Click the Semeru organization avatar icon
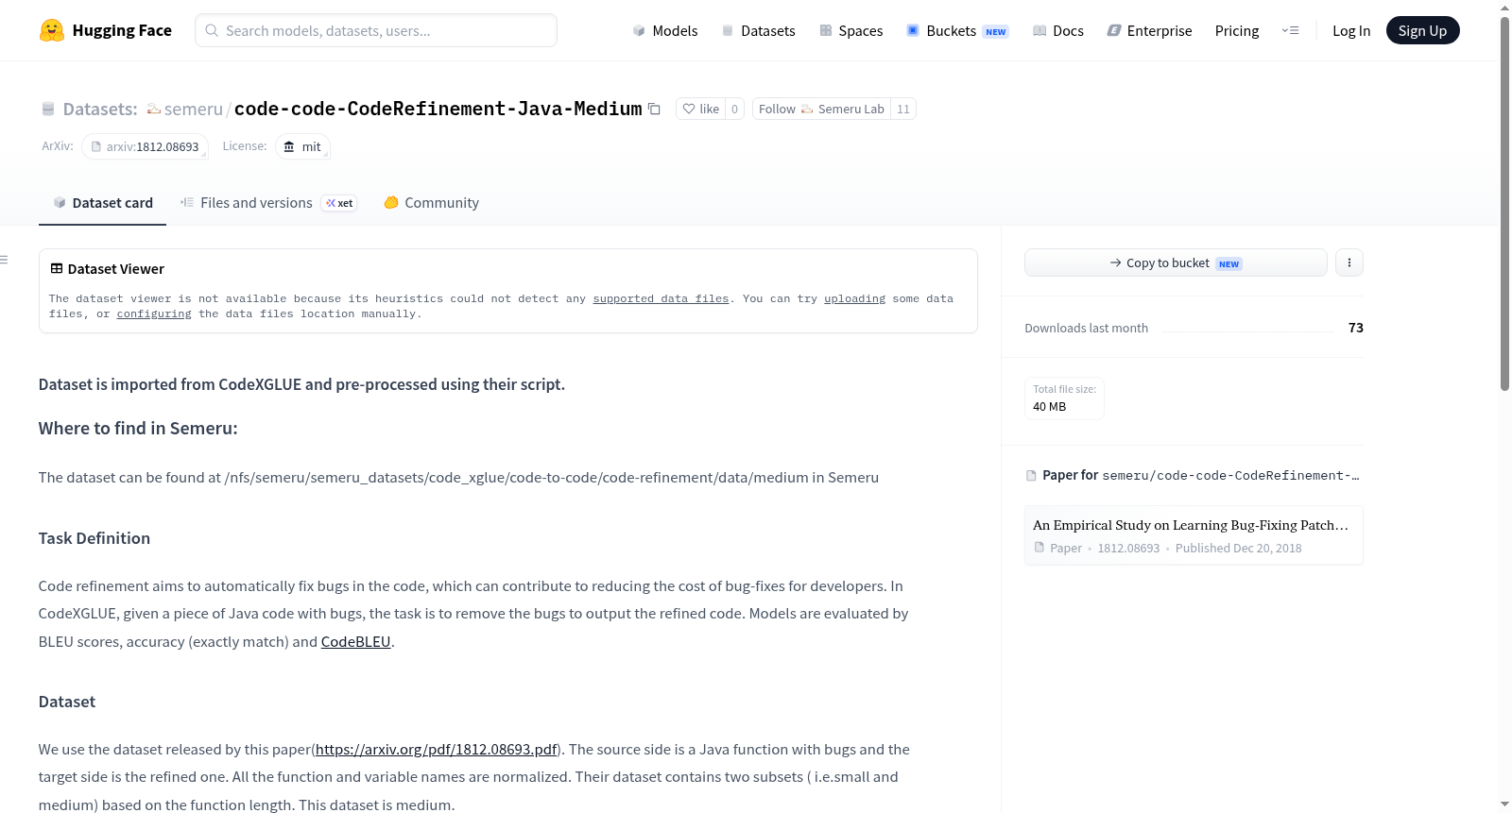 point(153,109)
